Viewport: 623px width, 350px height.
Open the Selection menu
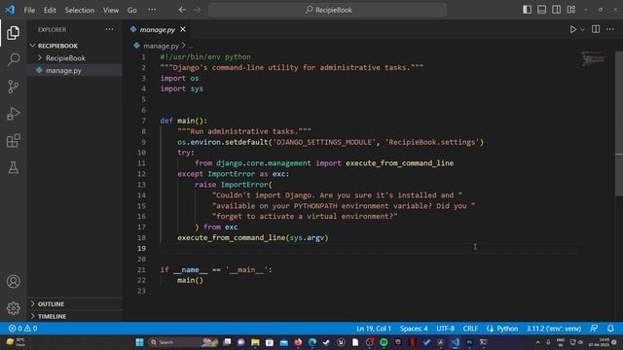coord(80,10)
